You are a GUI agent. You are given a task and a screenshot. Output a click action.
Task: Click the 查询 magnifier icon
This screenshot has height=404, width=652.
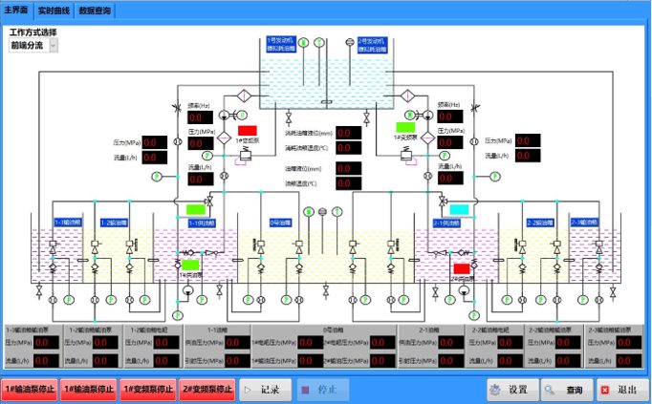550,390
